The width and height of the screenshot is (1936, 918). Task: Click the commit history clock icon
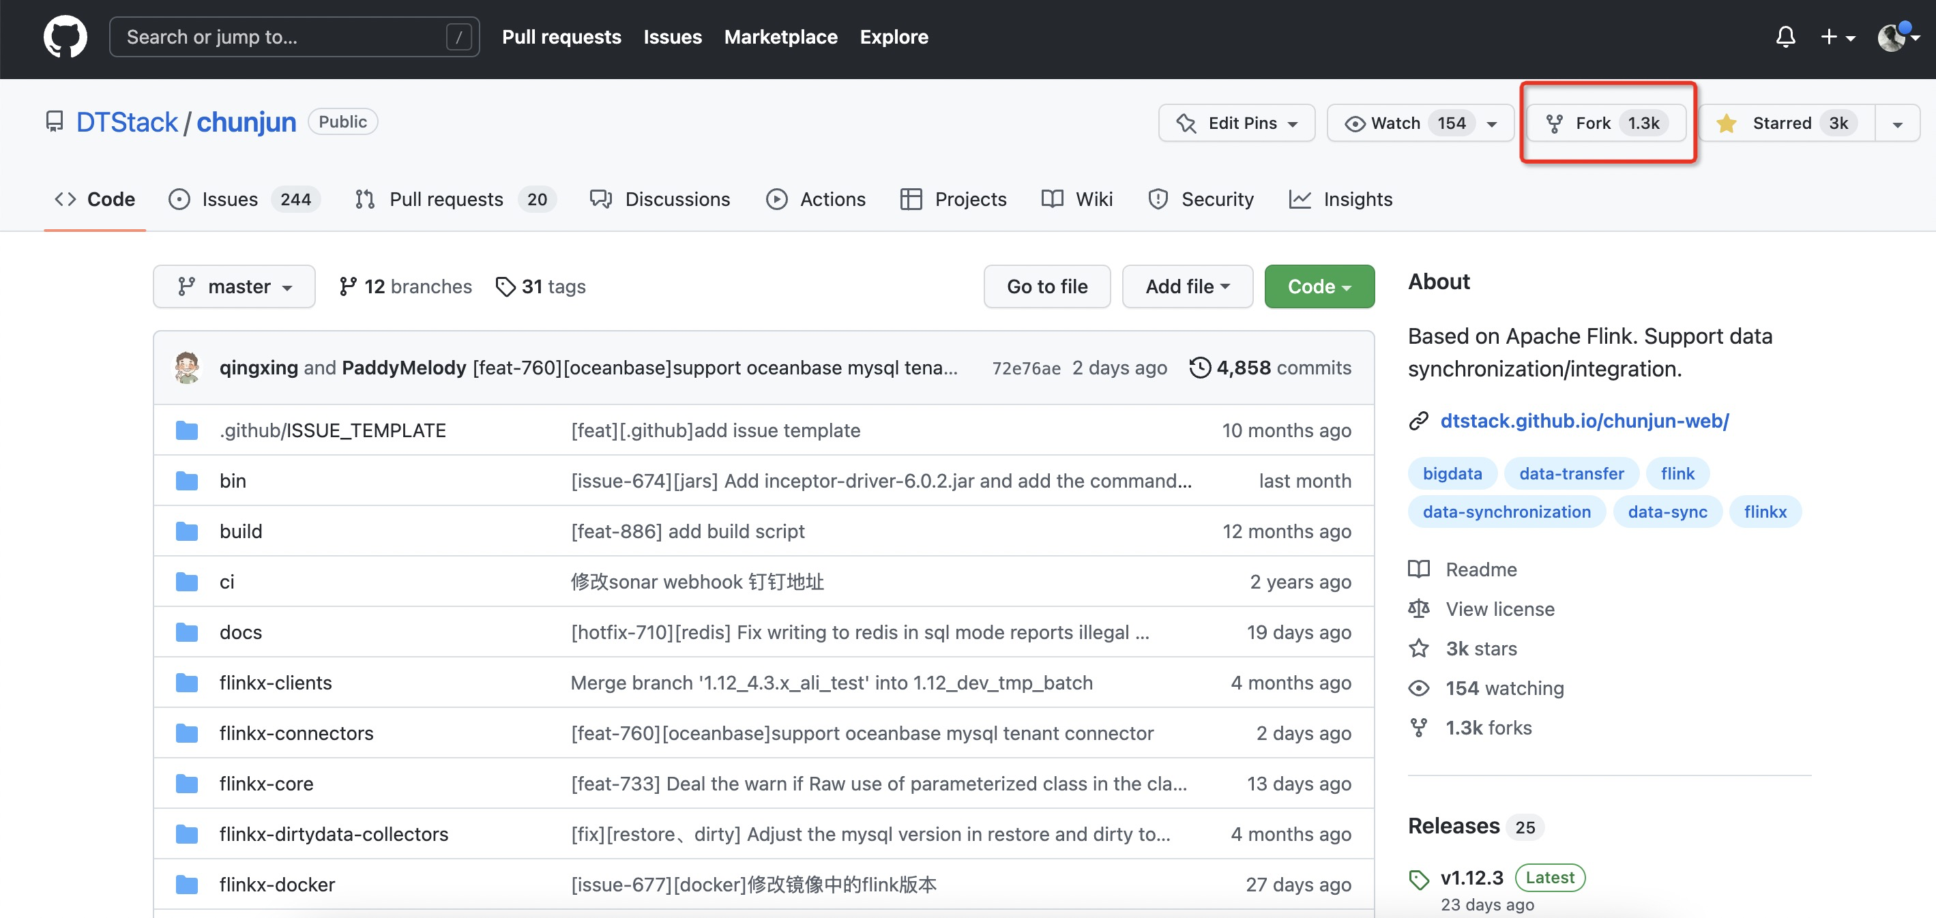click(x=1199, y=368)
